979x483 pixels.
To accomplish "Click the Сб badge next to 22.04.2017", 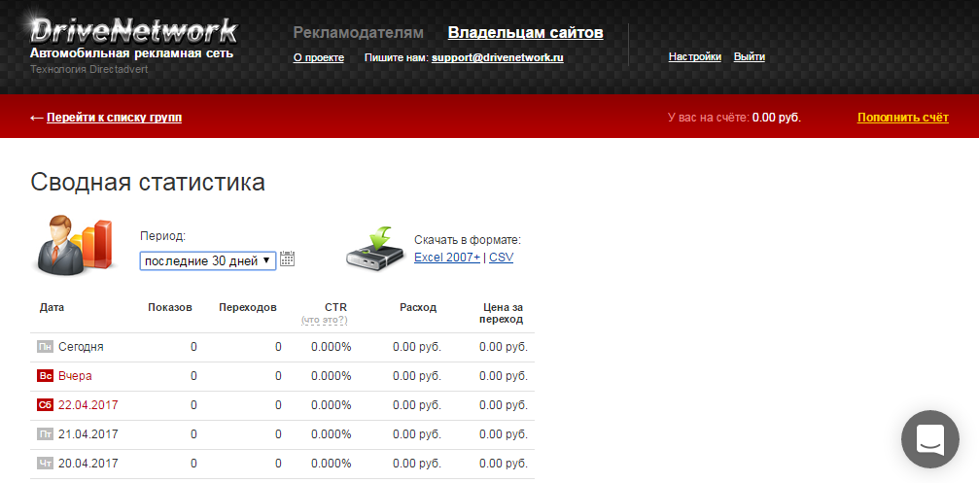I will 45,405.
